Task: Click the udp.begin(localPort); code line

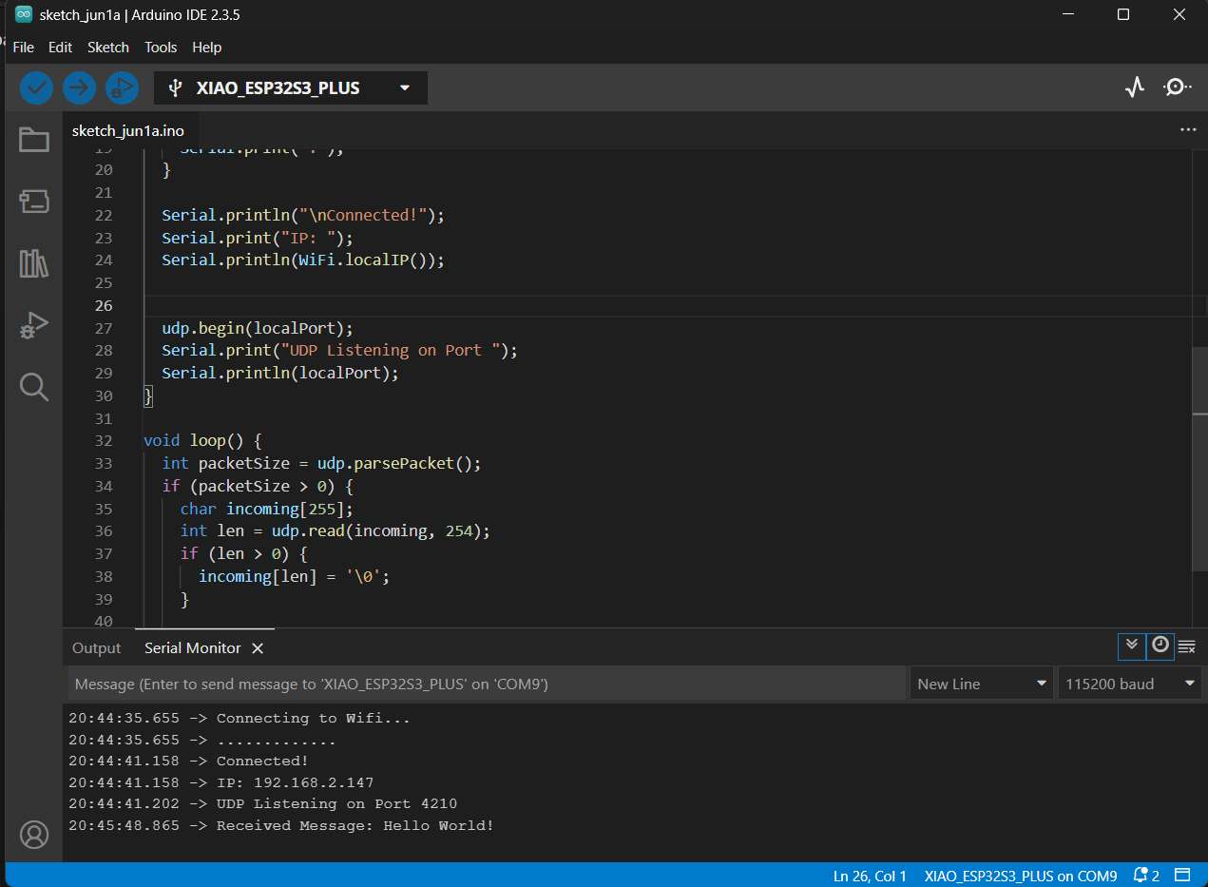Action: pyautogui.click(x=258, y=328)
